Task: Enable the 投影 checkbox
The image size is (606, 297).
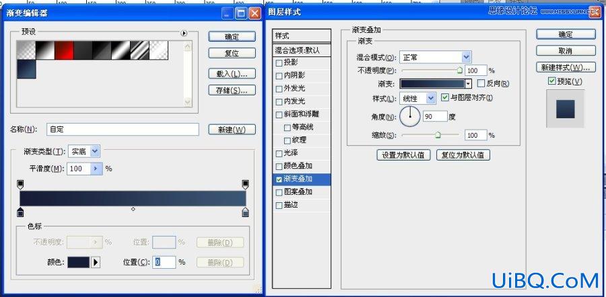Action: point(279,63)
